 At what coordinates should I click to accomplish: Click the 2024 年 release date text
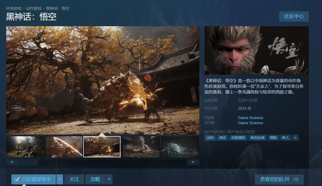coord(244,108)
